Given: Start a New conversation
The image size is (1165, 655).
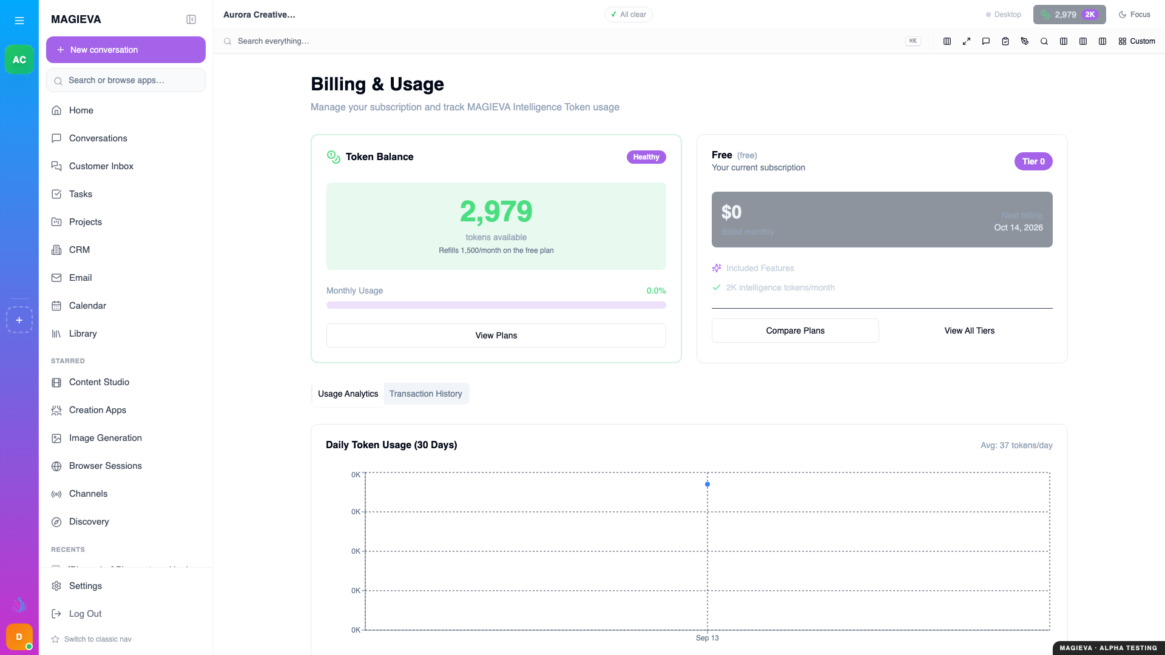Looking at the screenshot, I should [126, 50].
